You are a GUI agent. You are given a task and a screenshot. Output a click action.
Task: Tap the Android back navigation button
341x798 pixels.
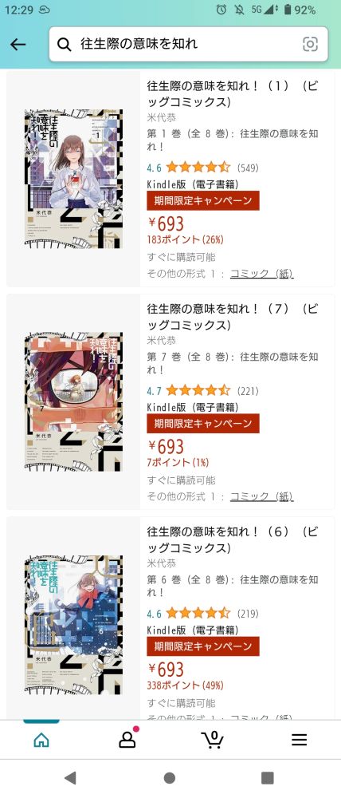(71, 777)
